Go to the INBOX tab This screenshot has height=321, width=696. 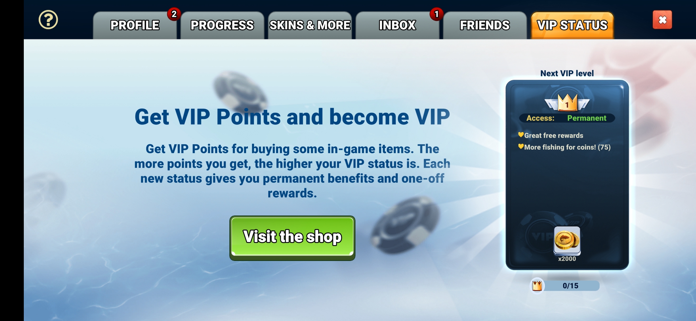397,26
